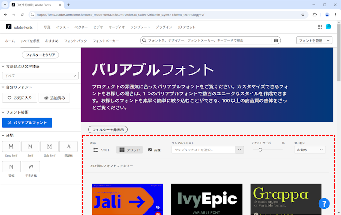Select the Slab Serif classification icon
This screenshot has height=215, width=341.
49,147
